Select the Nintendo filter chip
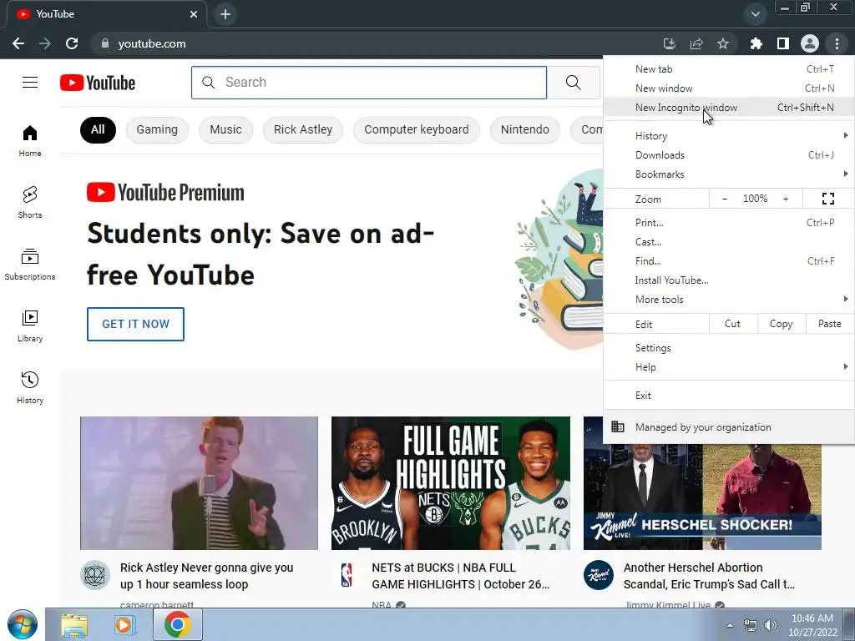This screenshot has height=641, width=855. click(x=524, y=129)
